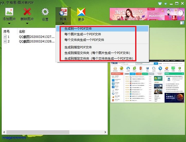Click the panel layout icon below the ad banner
The width and height of the screenshot is (186, 142).
[x=182, y=23]
